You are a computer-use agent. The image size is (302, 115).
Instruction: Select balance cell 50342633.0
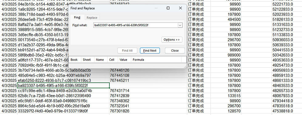click(287, 55)
